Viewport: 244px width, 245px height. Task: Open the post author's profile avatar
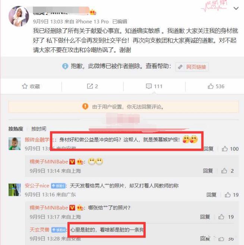coord(19,16)
